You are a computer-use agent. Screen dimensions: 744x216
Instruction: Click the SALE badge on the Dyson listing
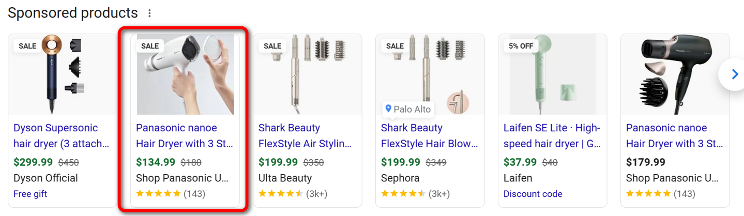click(27, 46)
